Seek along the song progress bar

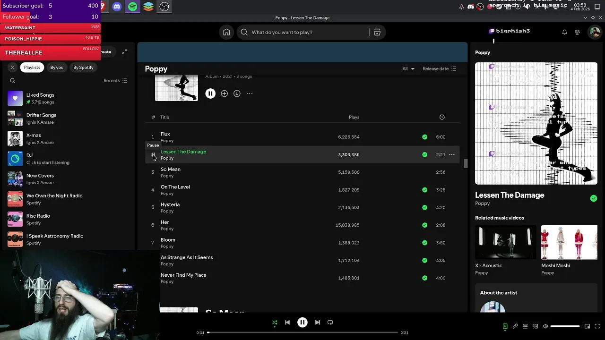pyautogui.click(x=302, y=333)
